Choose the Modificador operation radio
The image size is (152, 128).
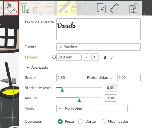(x=103, y=122)
